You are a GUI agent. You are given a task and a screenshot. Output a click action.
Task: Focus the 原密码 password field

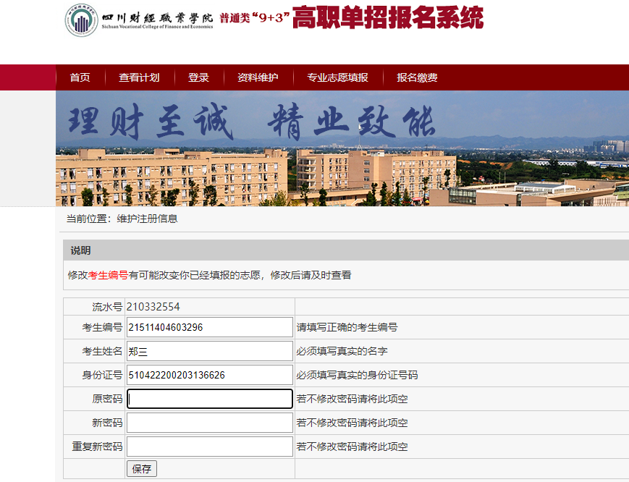pyautogui.click(x=209, y=399)
